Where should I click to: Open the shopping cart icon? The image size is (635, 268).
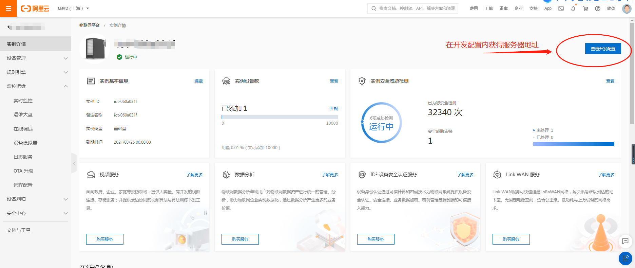pyautogui.click(x=585, y=8)
